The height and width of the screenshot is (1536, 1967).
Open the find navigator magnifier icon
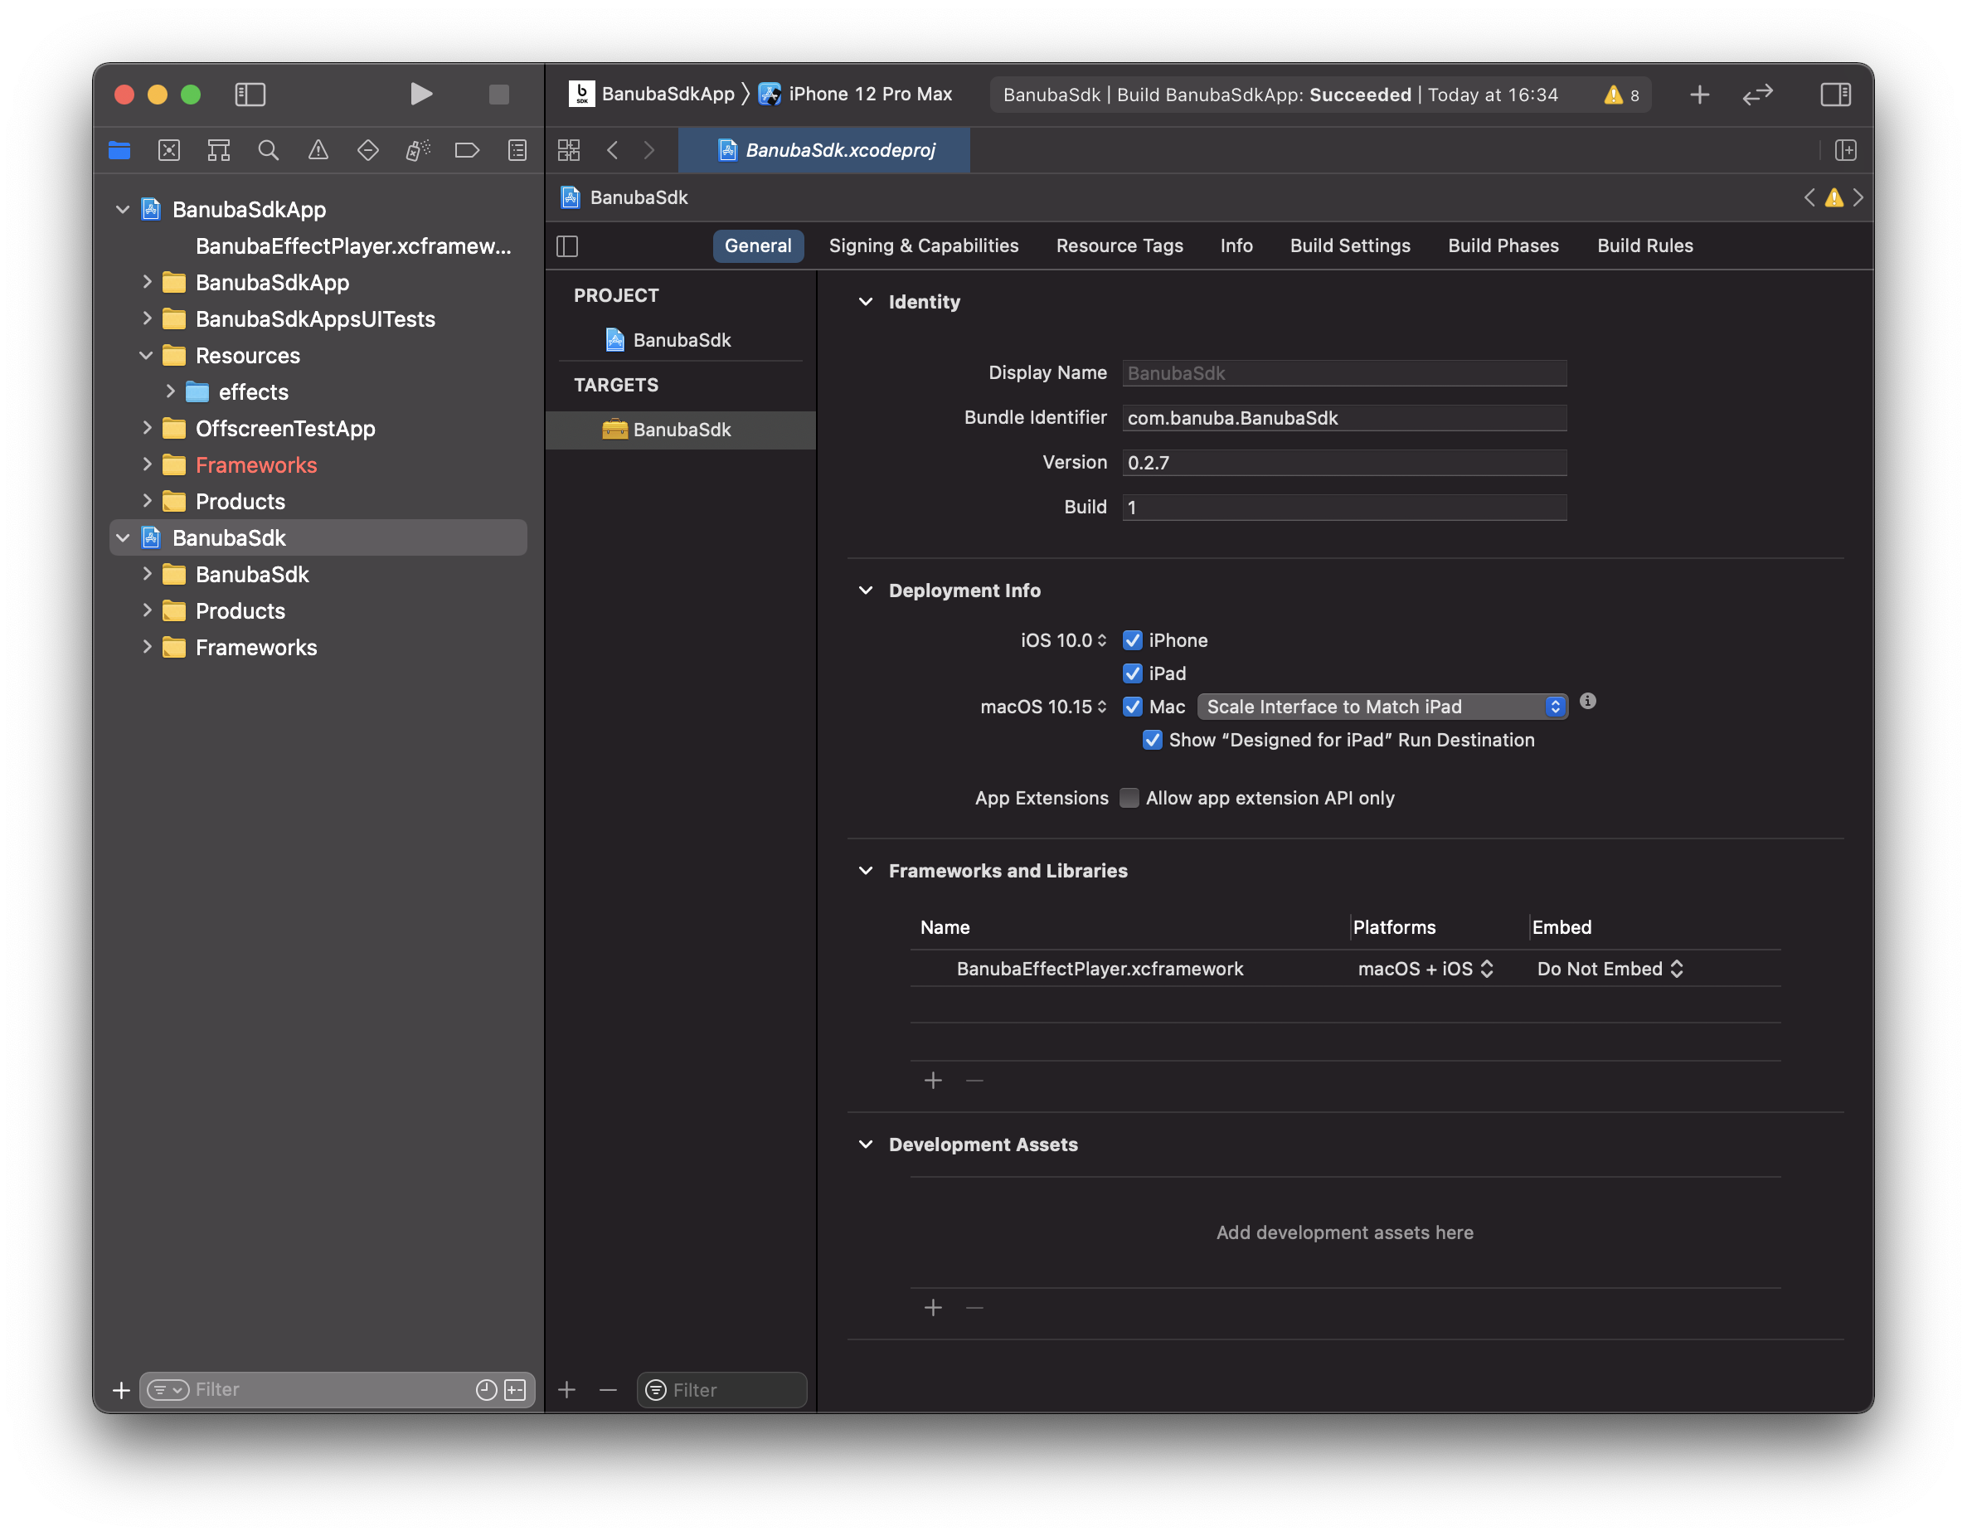269,150
